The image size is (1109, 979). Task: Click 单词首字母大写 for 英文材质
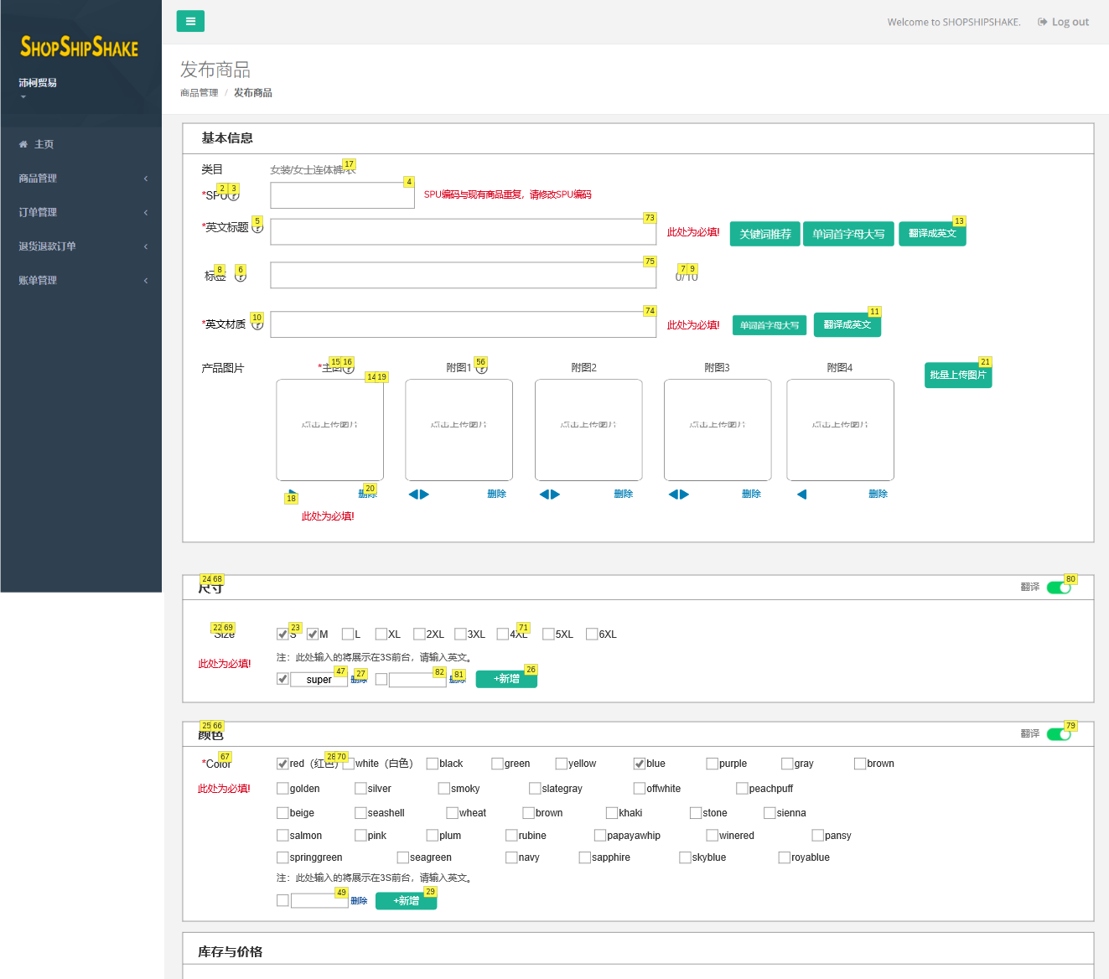point(770,325)
